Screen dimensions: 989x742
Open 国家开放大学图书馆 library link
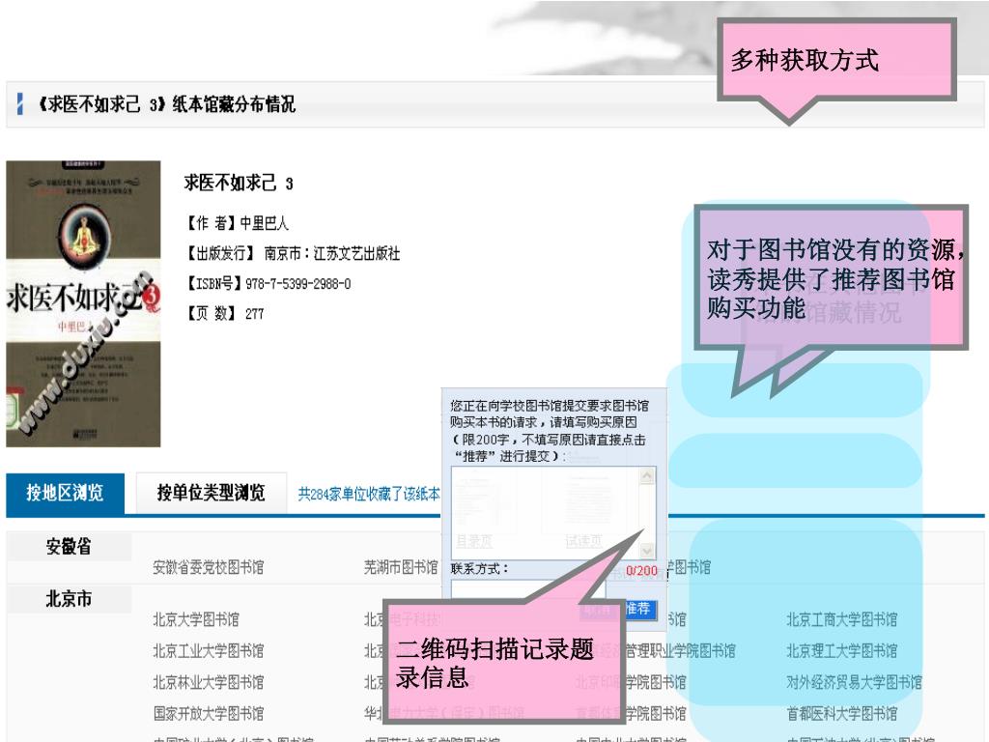tap(209, 714)
